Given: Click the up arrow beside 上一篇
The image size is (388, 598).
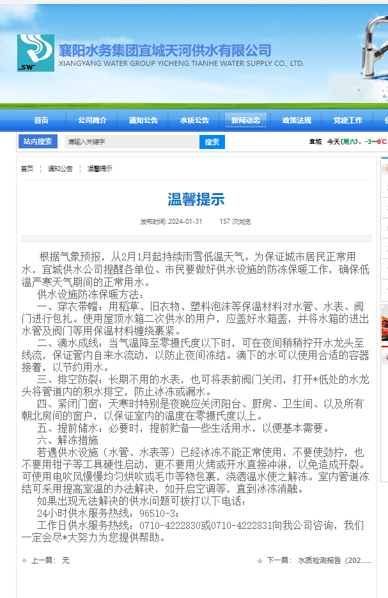Looking at the screenshot, I should (24, 560).
